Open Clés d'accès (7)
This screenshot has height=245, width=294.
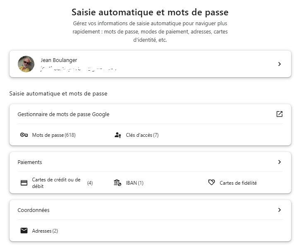click(142, 135)
